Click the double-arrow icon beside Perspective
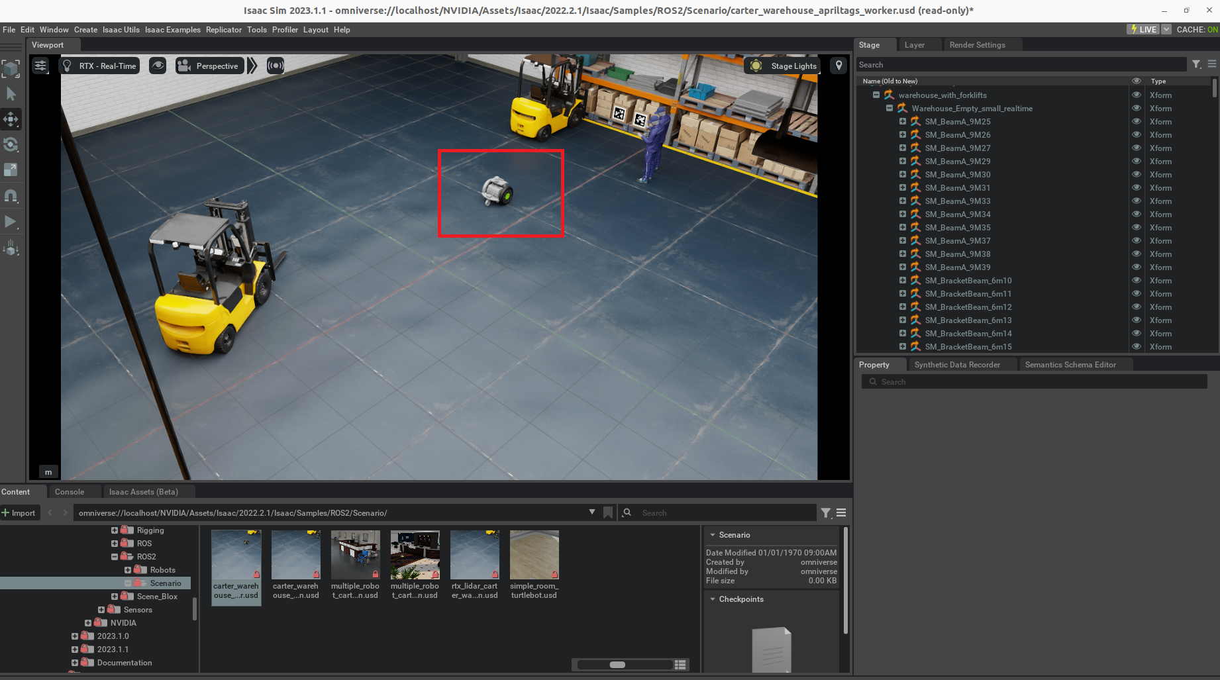Screen dimensions: 1220x680 252,66
